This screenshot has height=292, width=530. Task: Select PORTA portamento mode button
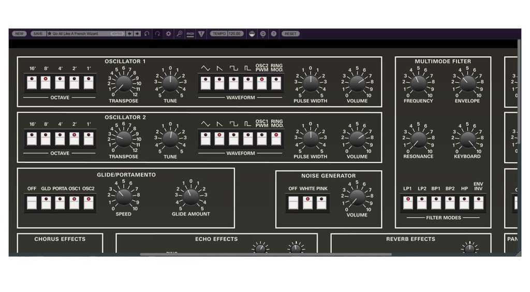[x=60, y=203]
